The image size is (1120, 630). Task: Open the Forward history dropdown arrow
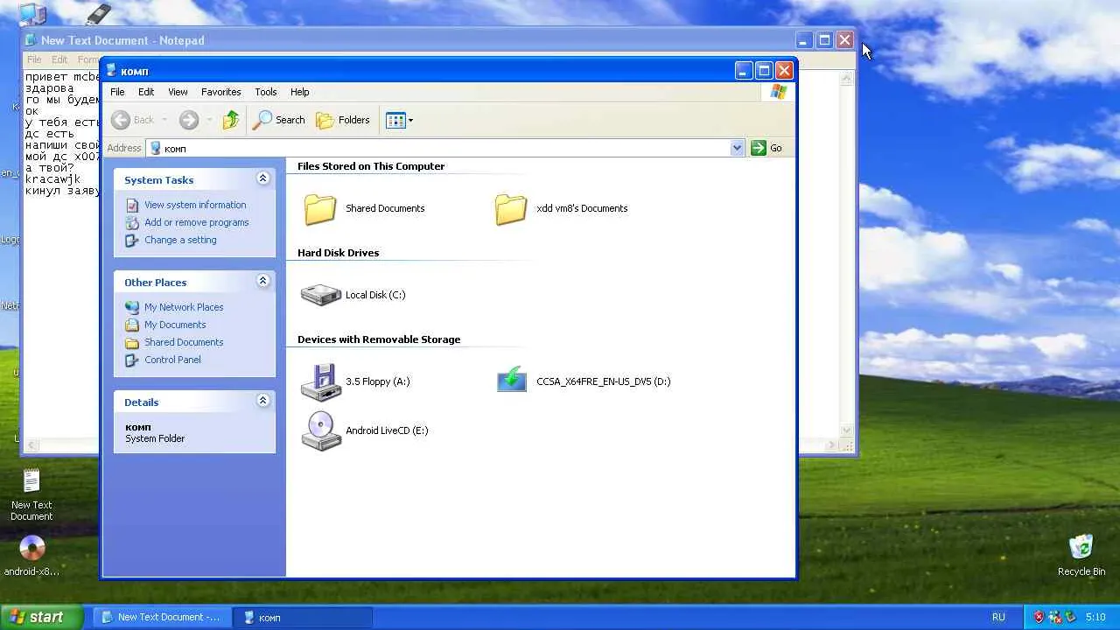tap(208, 120)
